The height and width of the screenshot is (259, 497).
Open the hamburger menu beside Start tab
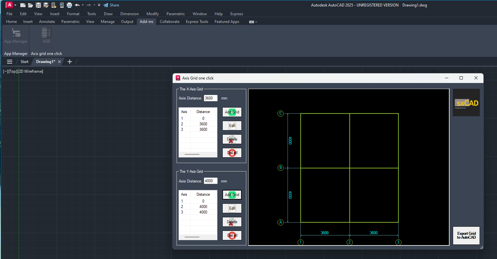coord(10,62)
